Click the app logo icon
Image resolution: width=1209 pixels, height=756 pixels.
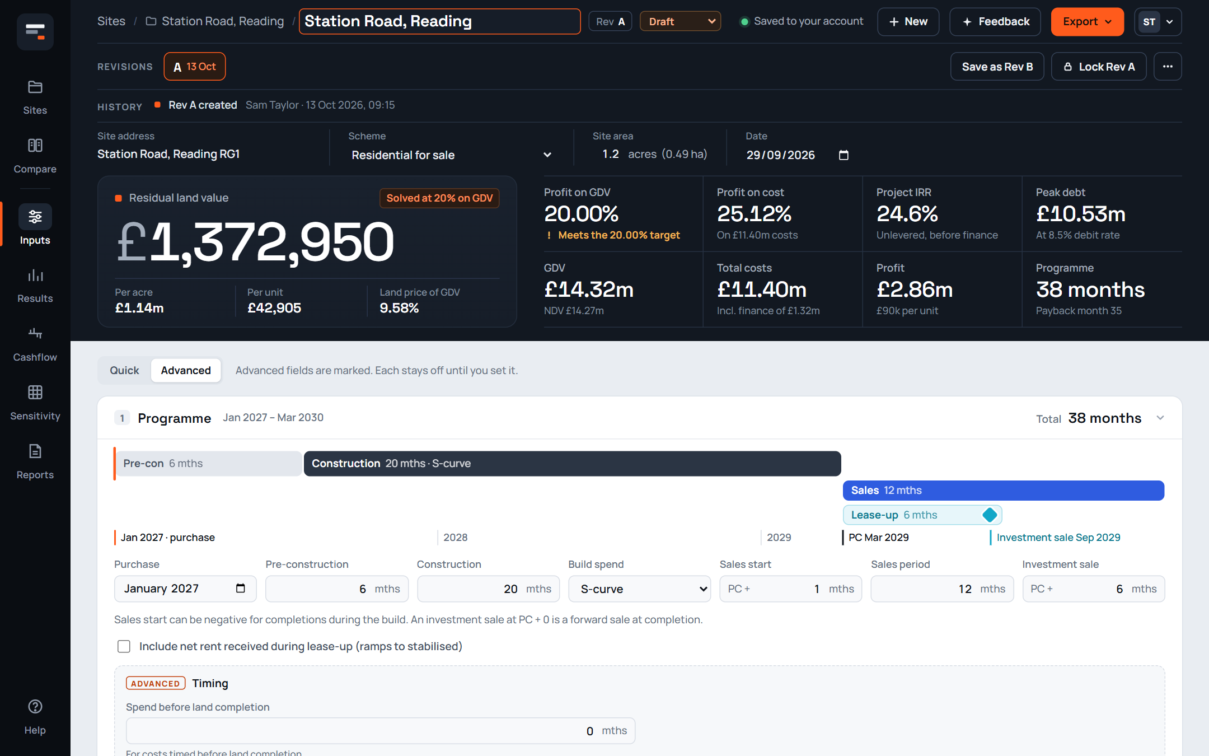(35, 31)
